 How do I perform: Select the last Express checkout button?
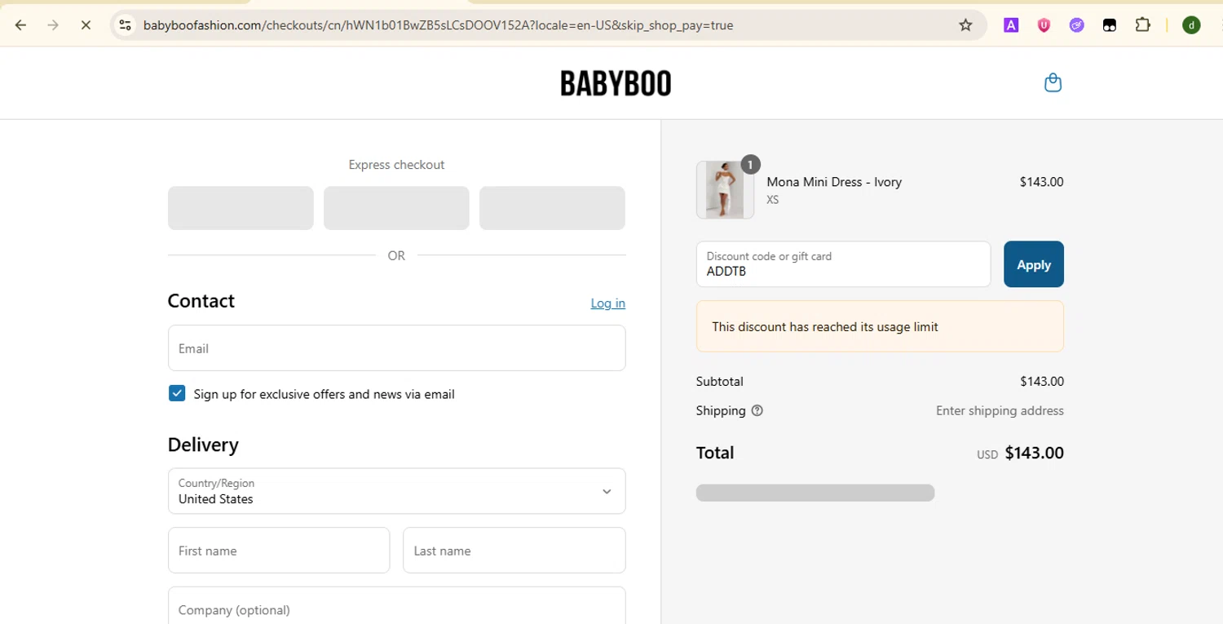pos(552,208)
